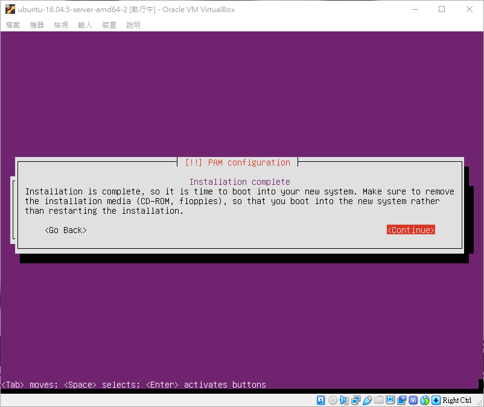484x407 pixels.
Task: Click the display settings status icon
Action: click(390, 400)
